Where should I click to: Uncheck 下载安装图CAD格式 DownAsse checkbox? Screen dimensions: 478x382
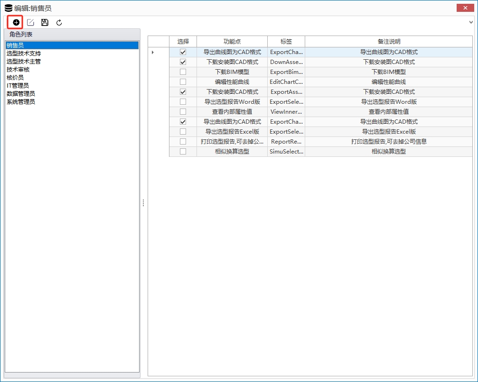(x=183, y=62)
